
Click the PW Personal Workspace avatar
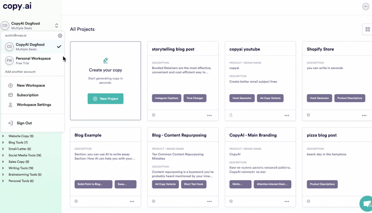(9, 61)
